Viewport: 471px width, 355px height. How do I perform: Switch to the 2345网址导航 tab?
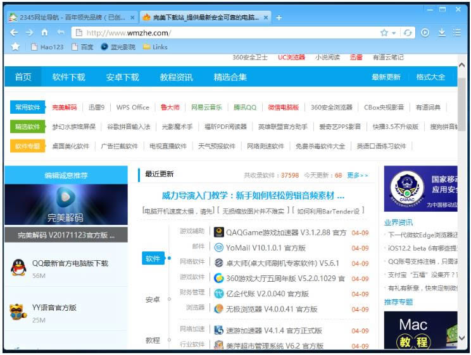tap(72, 18)
